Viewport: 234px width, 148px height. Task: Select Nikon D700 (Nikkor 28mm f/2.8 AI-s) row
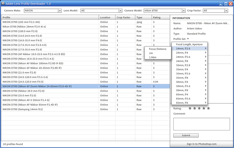85,27
